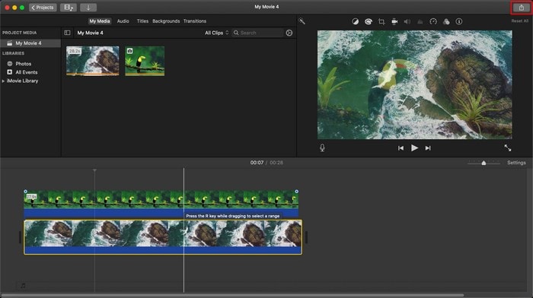This screenshot has width=533, height=298.
Task: Click right fade handle on toucan clip
Action: (x=296, y=192)
